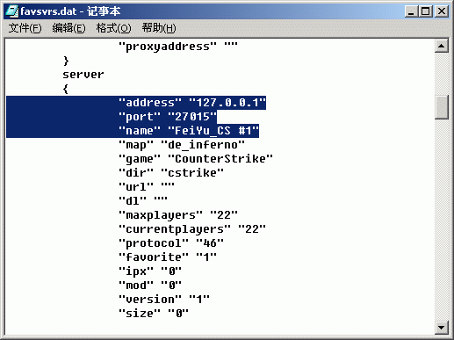Place cursor in the "address" "127.0.0.1" line
The image size is (454, 340).
pyautogui.click(x=192, y=103)
